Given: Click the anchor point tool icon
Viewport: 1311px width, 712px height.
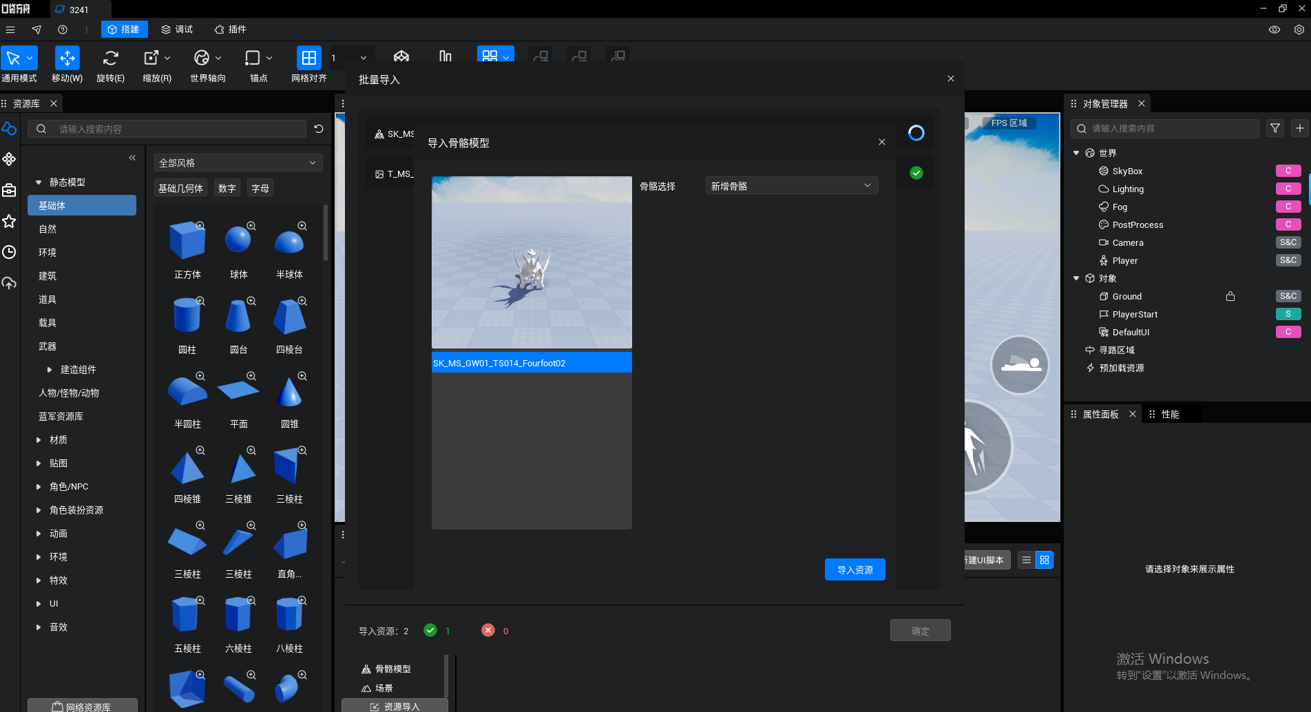Looking at the screenshot, I should click(253, 59).
